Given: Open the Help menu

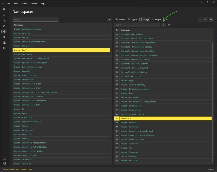Looking at the screenshot, I should [x=42, y=4].
